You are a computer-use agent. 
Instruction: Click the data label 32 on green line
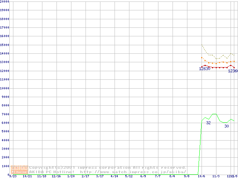[x=208, y=123]
